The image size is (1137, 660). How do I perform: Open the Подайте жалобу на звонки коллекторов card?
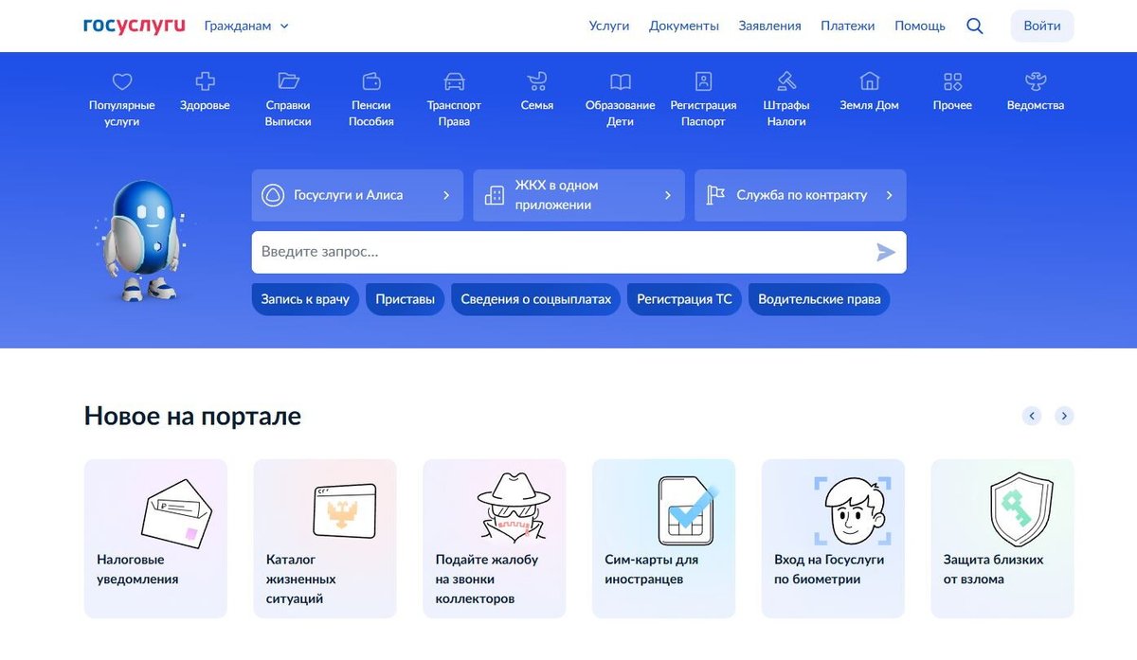click(x=495, y=539)
